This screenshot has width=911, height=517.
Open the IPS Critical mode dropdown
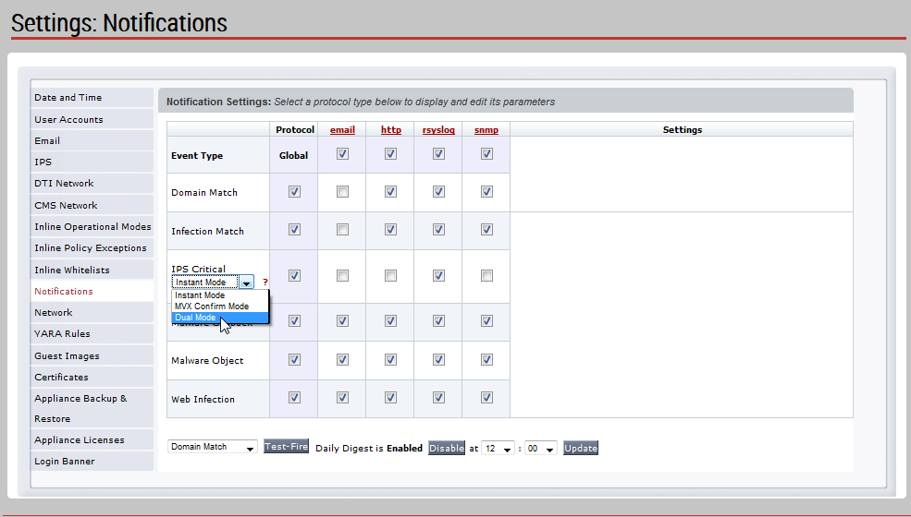213,283
